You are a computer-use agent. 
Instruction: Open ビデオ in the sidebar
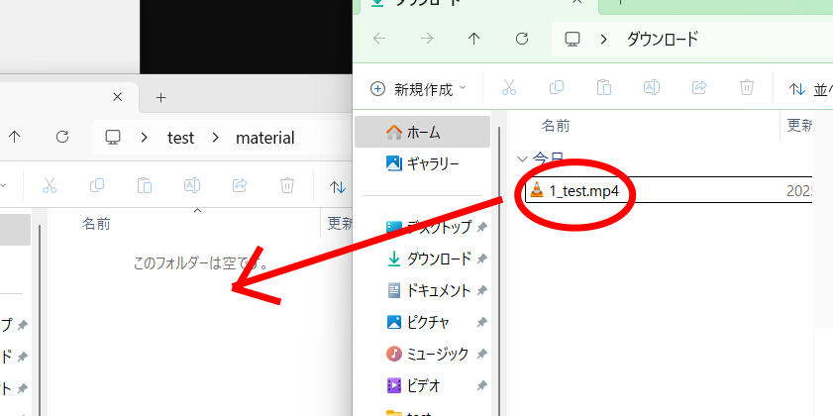coord(413,385)
